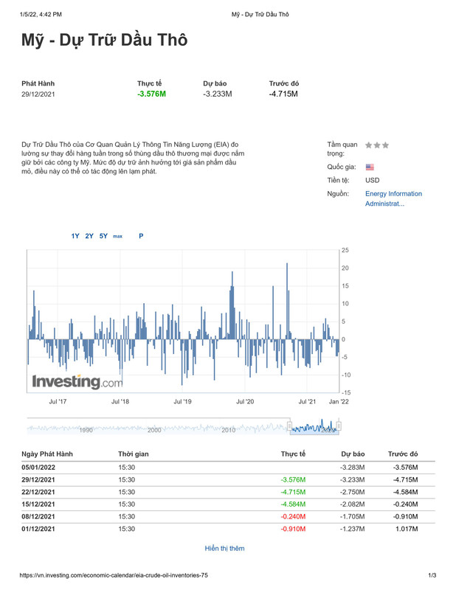The width and height of the screenshot is (456, 590).
Task: Click the release date 29/12/2021 in header
Action: [x=38, y=94]
